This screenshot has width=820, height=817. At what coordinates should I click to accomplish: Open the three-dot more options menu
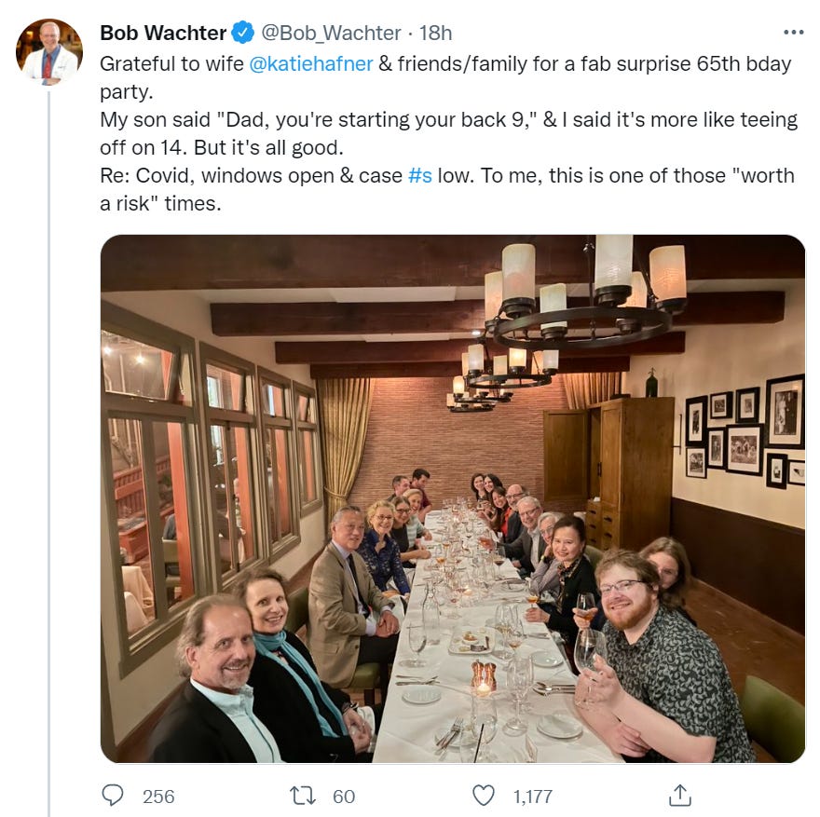[x=793, y=33]
